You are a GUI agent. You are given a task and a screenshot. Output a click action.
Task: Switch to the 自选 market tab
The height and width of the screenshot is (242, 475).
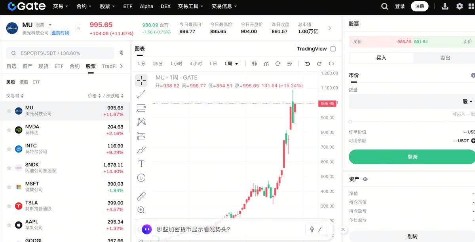pos(11,66)
